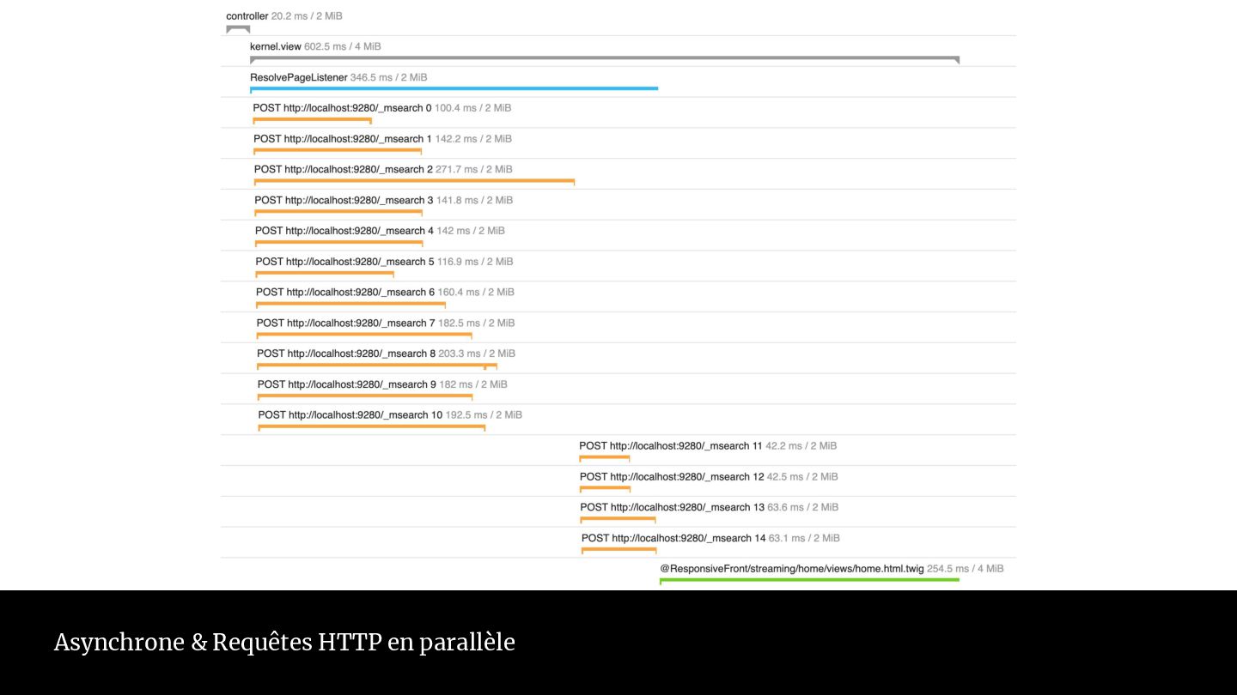The image size is (1237, 695).
Task: Click the controller event label
Action: [x=247, y=16]
